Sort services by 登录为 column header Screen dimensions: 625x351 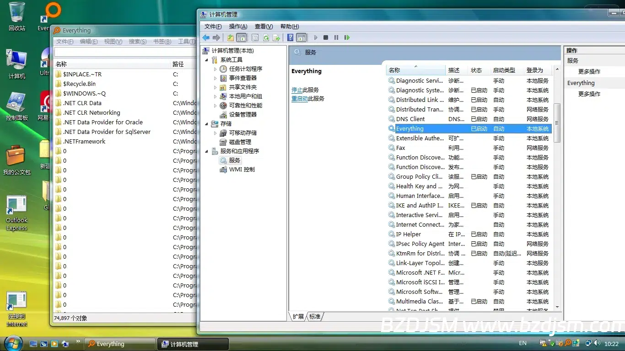click(538, 70)
